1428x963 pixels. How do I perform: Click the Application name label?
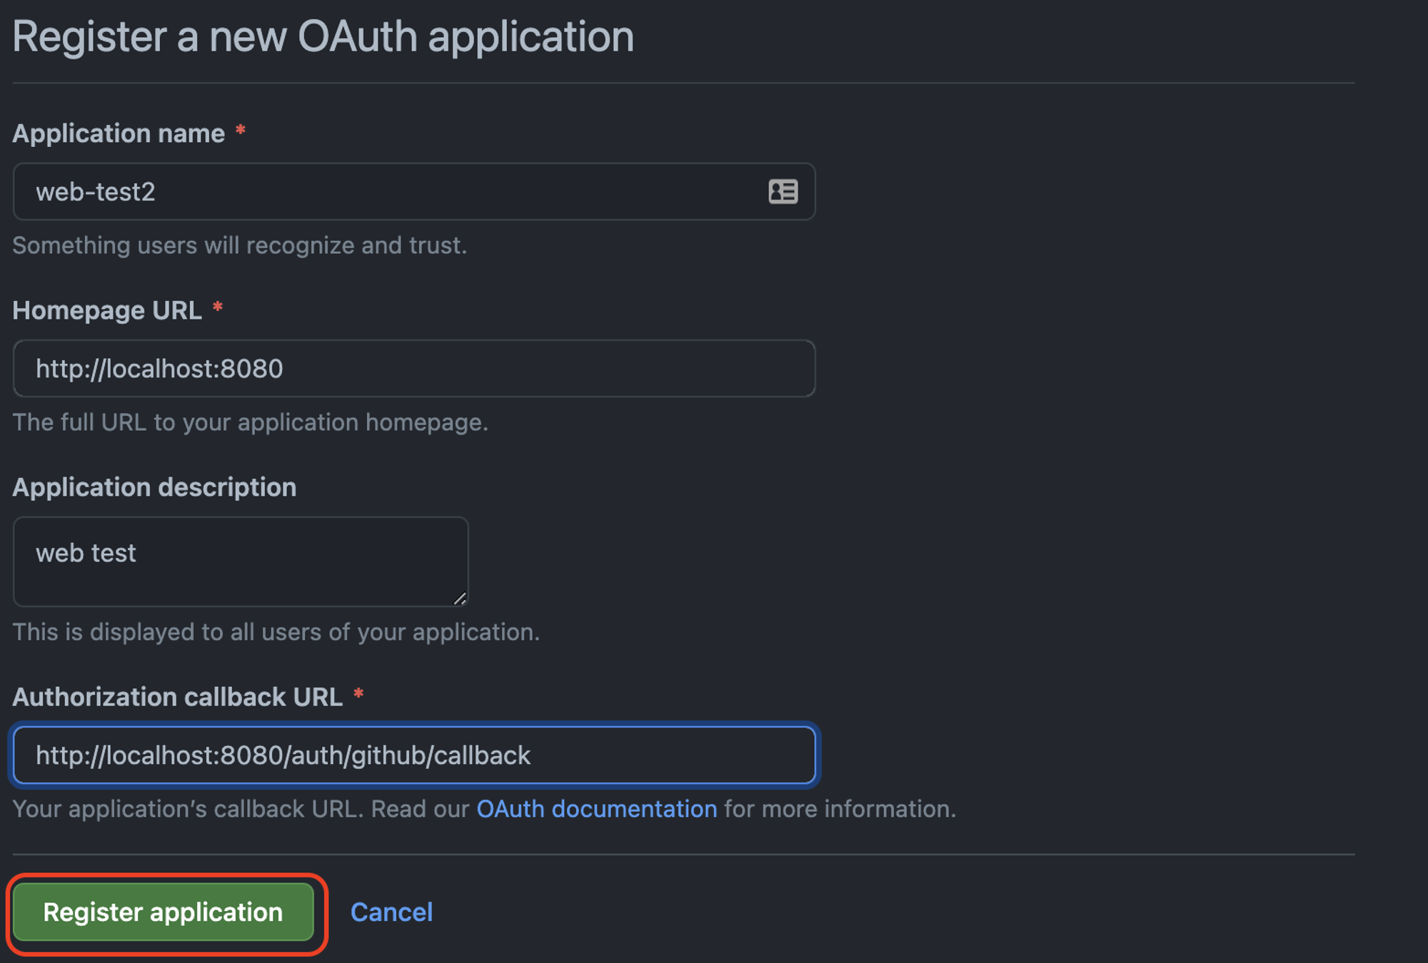click(119, 133)
